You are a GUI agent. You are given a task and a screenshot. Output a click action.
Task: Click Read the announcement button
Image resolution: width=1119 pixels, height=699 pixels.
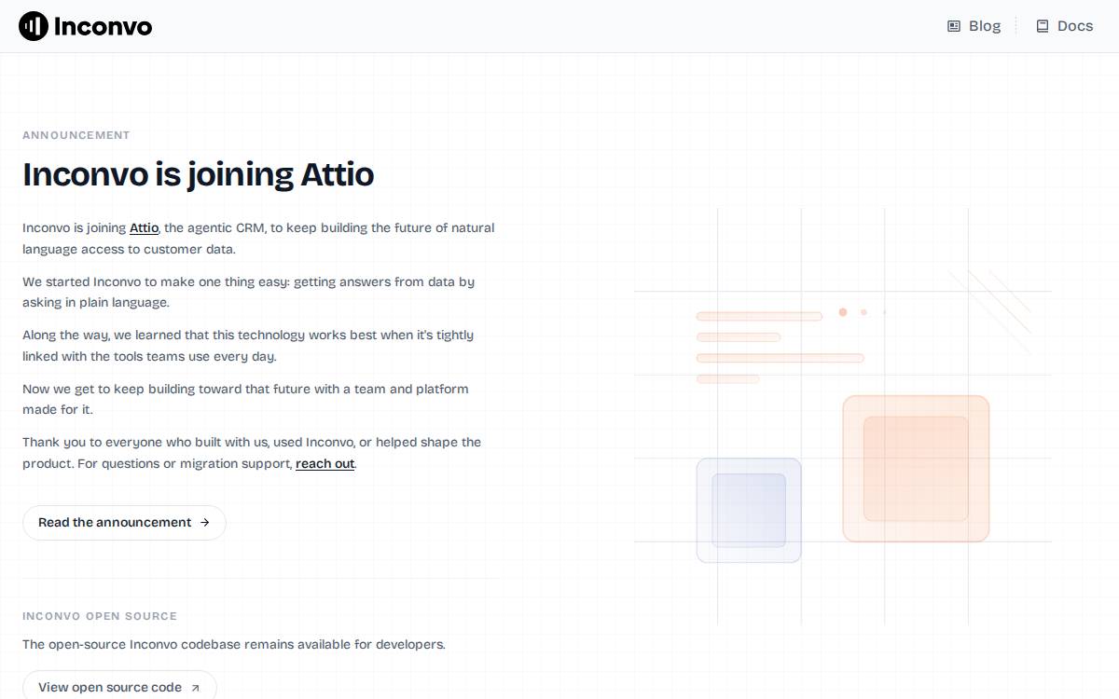click(124, 523)
